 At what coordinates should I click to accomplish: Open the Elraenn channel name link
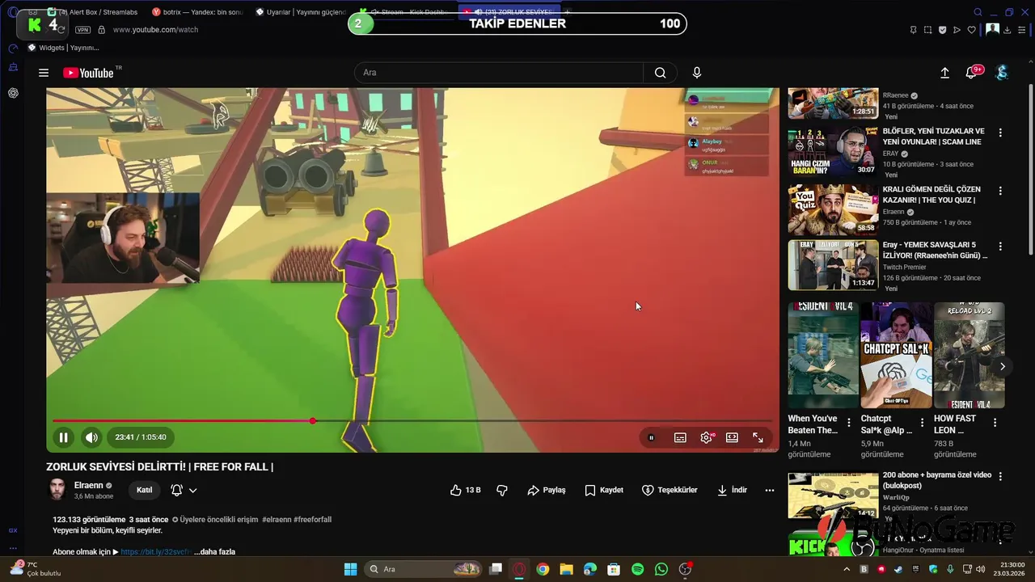(89, 486)
